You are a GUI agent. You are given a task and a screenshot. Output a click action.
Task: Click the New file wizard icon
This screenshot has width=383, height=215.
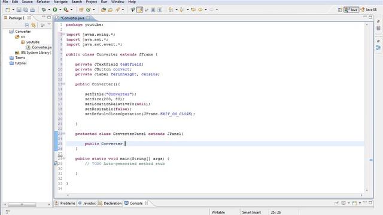click(8, 10)
